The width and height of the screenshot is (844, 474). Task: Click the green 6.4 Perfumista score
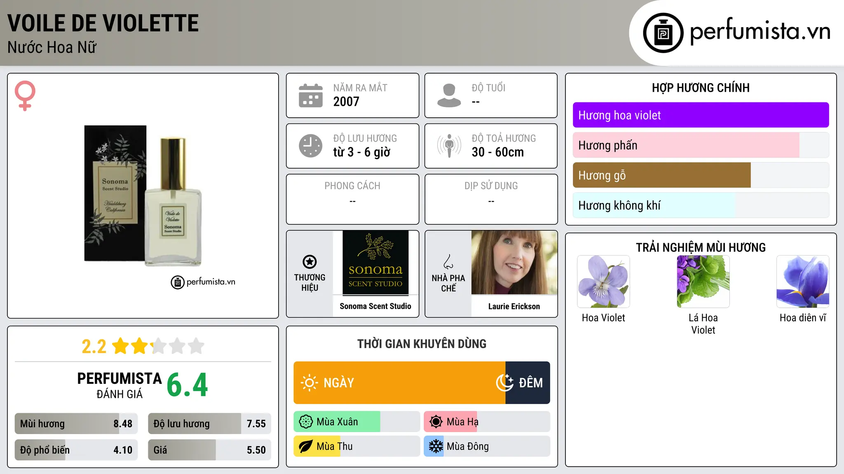click(x=187, y=385)
